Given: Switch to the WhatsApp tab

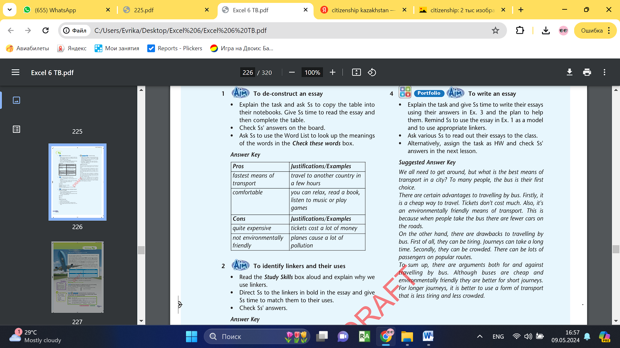Looking at the screenshot, I should coord(55,10).
